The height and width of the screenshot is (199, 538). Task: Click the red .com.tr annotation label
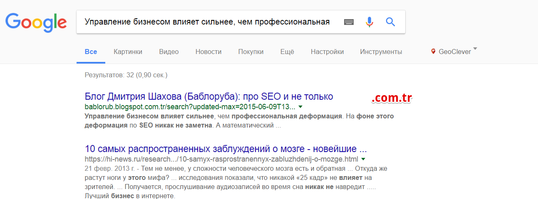pyautogui.click(x=392, y=98)
